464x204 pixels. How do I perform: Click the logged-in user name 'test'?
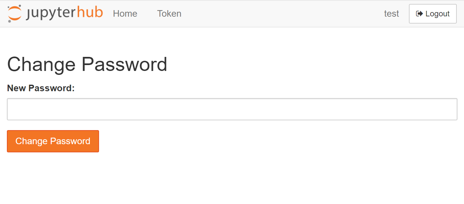pyautogui.click(x=392, y=14)
